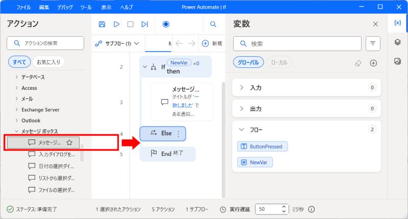The width and height of the screenshot is (408, 219).
Task: Switch to お気に入り actions filter
Action: (x=48, y=62)
